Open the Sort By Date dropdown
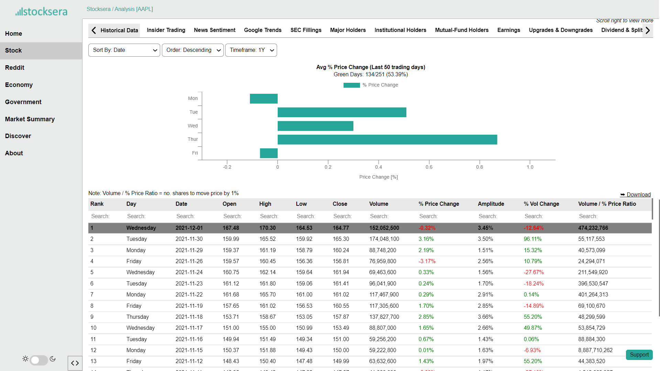 [124, 50]
